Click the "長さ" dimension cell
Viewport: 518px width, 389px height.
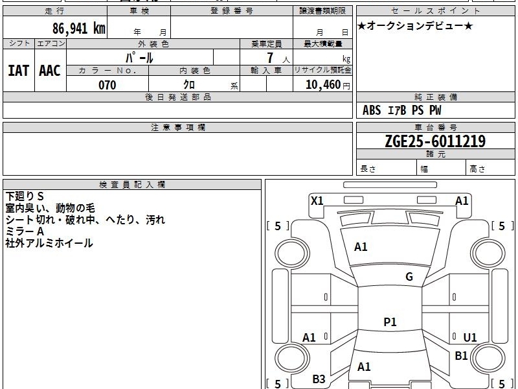(x=387, y=168)
